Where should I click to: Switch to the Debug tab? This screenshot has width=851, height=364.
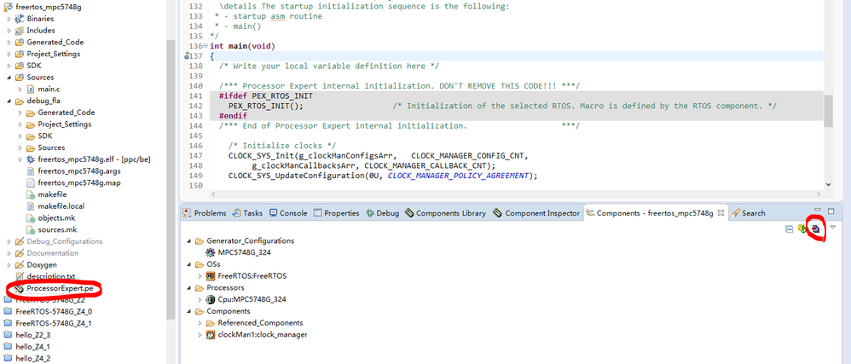tap(382, 213)
